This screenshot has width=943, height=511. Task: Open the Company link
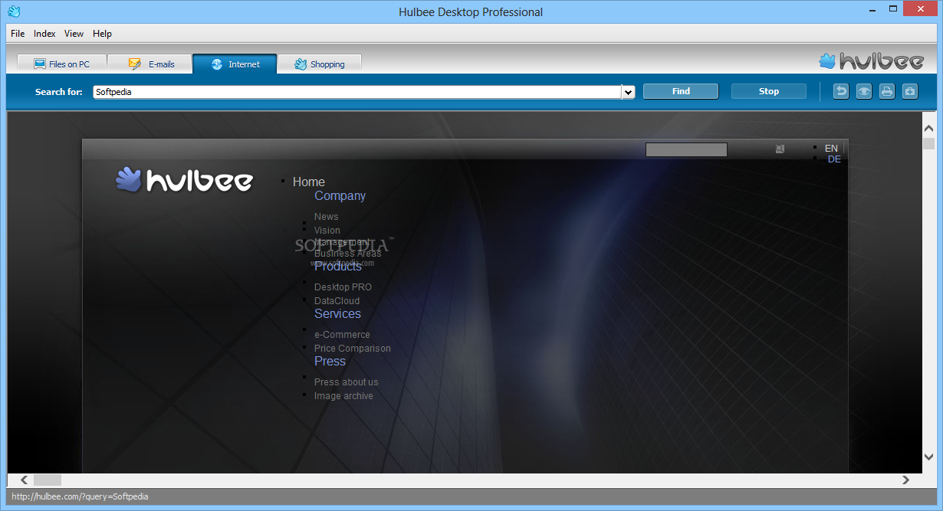tap(340, 195)
